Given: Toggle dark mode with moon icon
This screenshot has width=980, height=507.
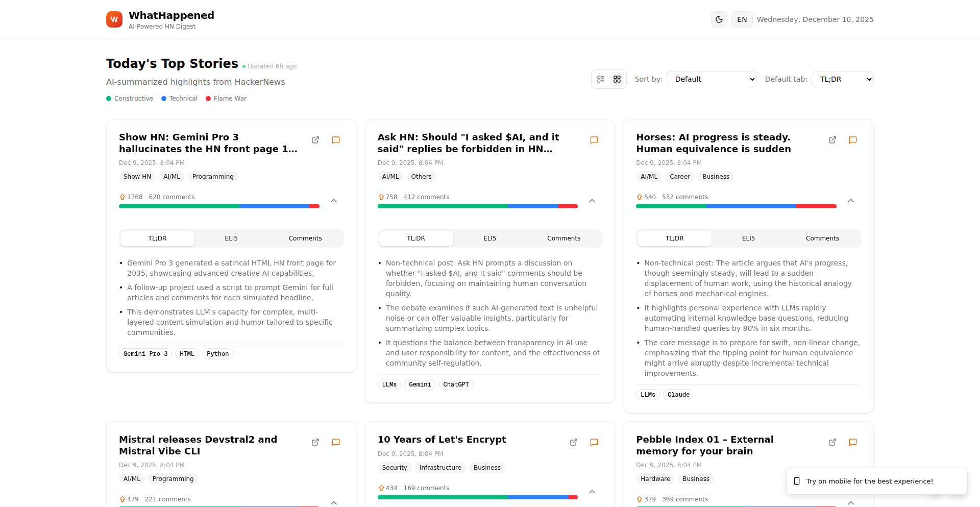Looking at the screenshot, I should [x=719, y=19].
